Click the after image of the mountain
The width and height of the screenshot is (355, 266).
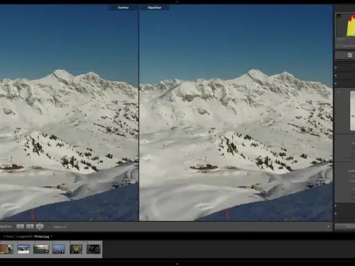click(236, 112)
